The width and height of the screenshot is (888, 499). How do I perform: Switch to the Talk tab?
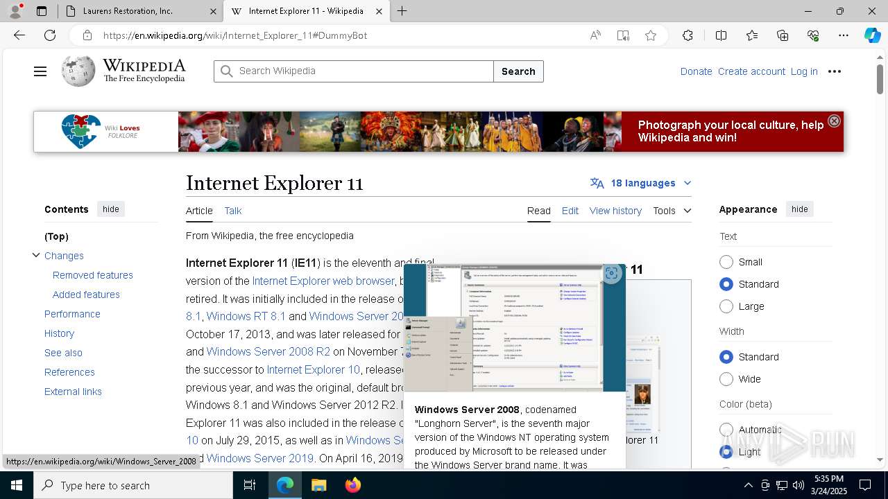pyautogui.click(x=233, y=211)
